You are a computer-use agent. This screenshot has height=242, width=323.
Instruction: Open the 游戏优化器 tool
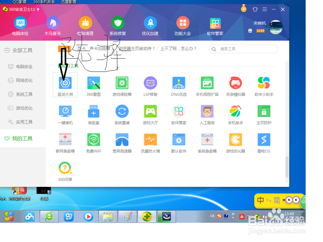pyautogui.click(x=236, y=143)
